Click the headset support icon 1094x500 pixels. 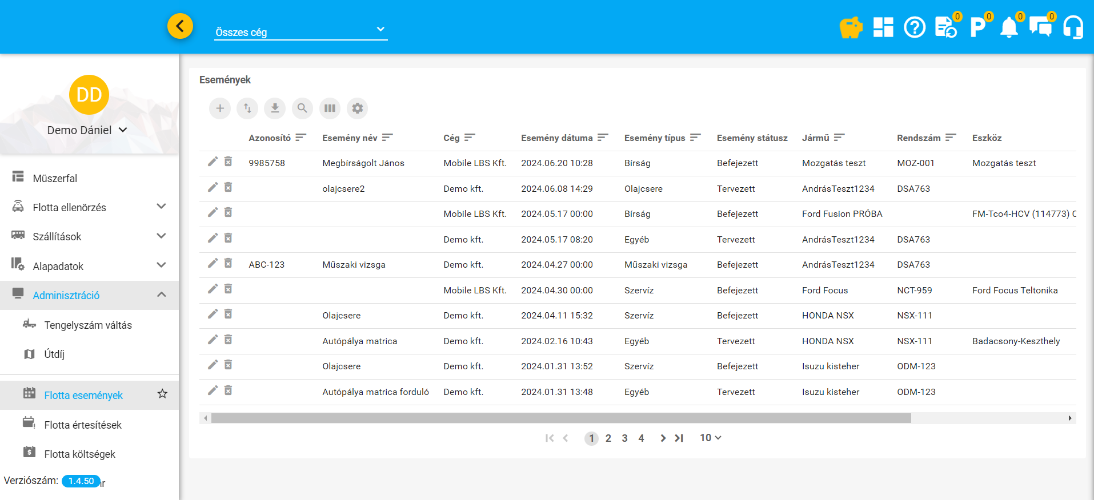pyautogui.click(x=1072, y=27)
